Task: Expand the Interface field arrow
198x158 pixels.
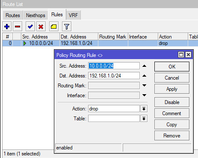Action: [144, 95]
